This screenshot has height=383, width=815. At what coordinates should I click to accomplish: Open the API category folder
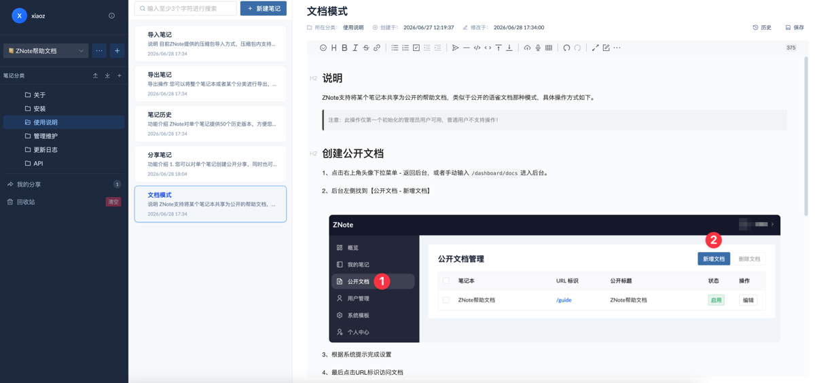click(x=64, y=163)
